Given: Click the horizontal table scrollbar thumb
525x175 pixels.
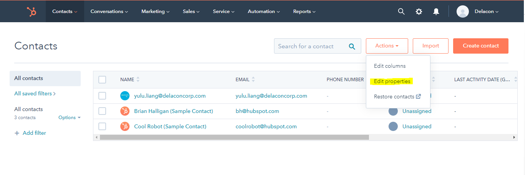Looking at the screenshot, I should tap(234, 137).
